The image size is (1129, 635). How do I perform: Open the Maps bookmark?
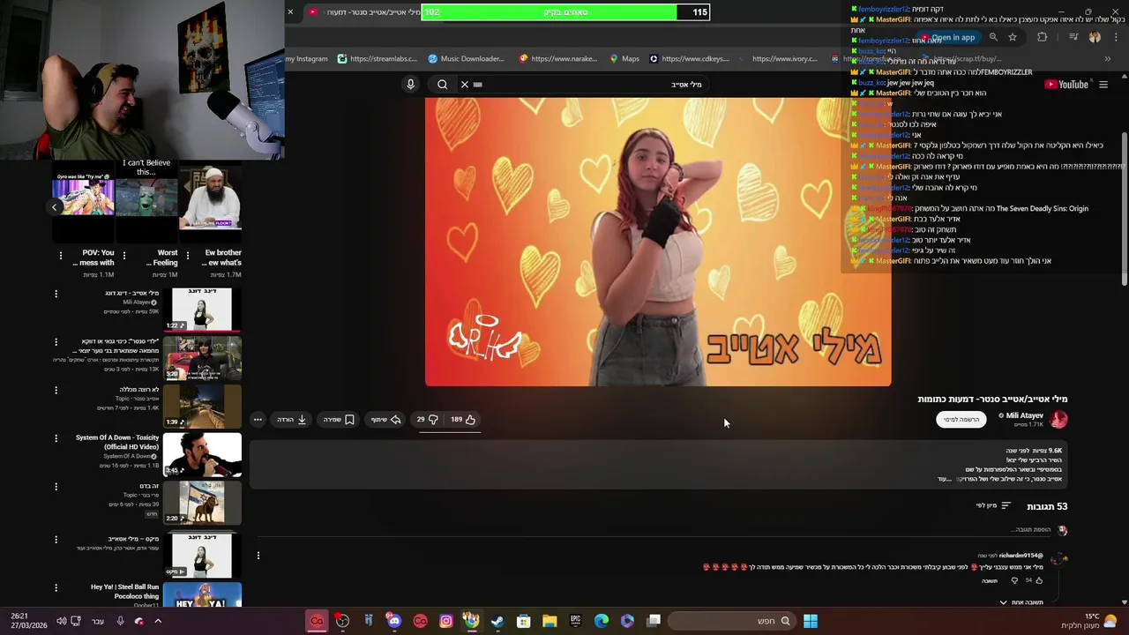coord(624,59)
